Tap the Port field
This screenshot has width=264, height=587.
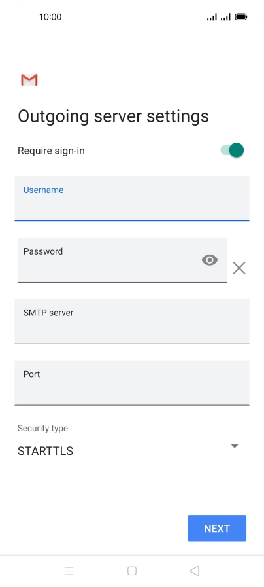click(x=131, y=383)
